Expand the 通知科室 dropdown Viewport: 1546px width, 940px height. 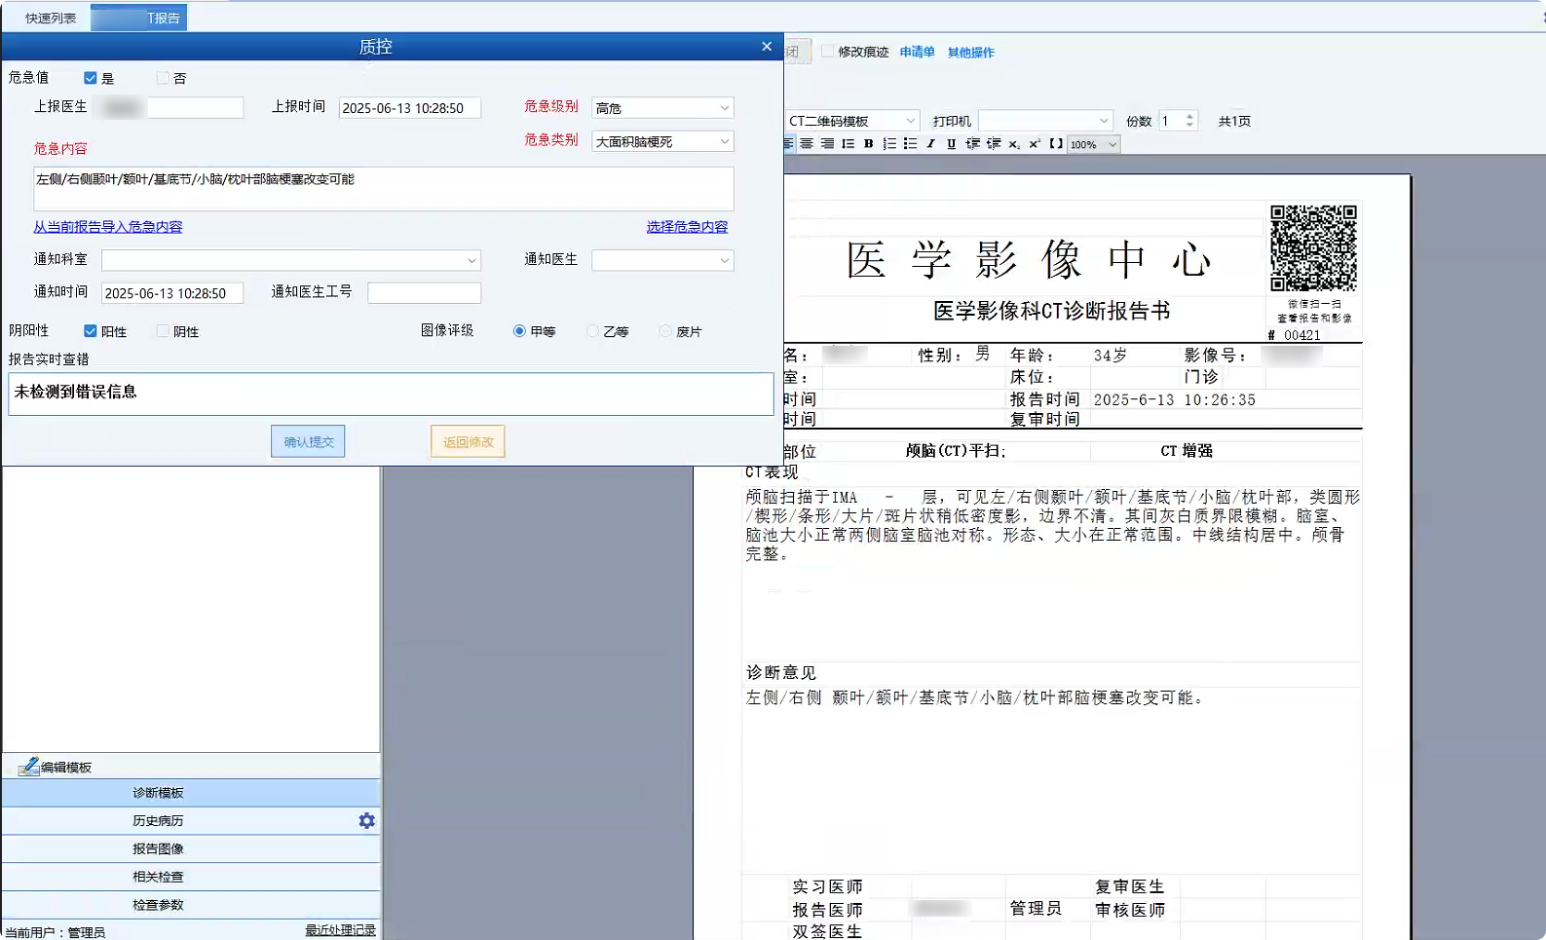point(471,261)
